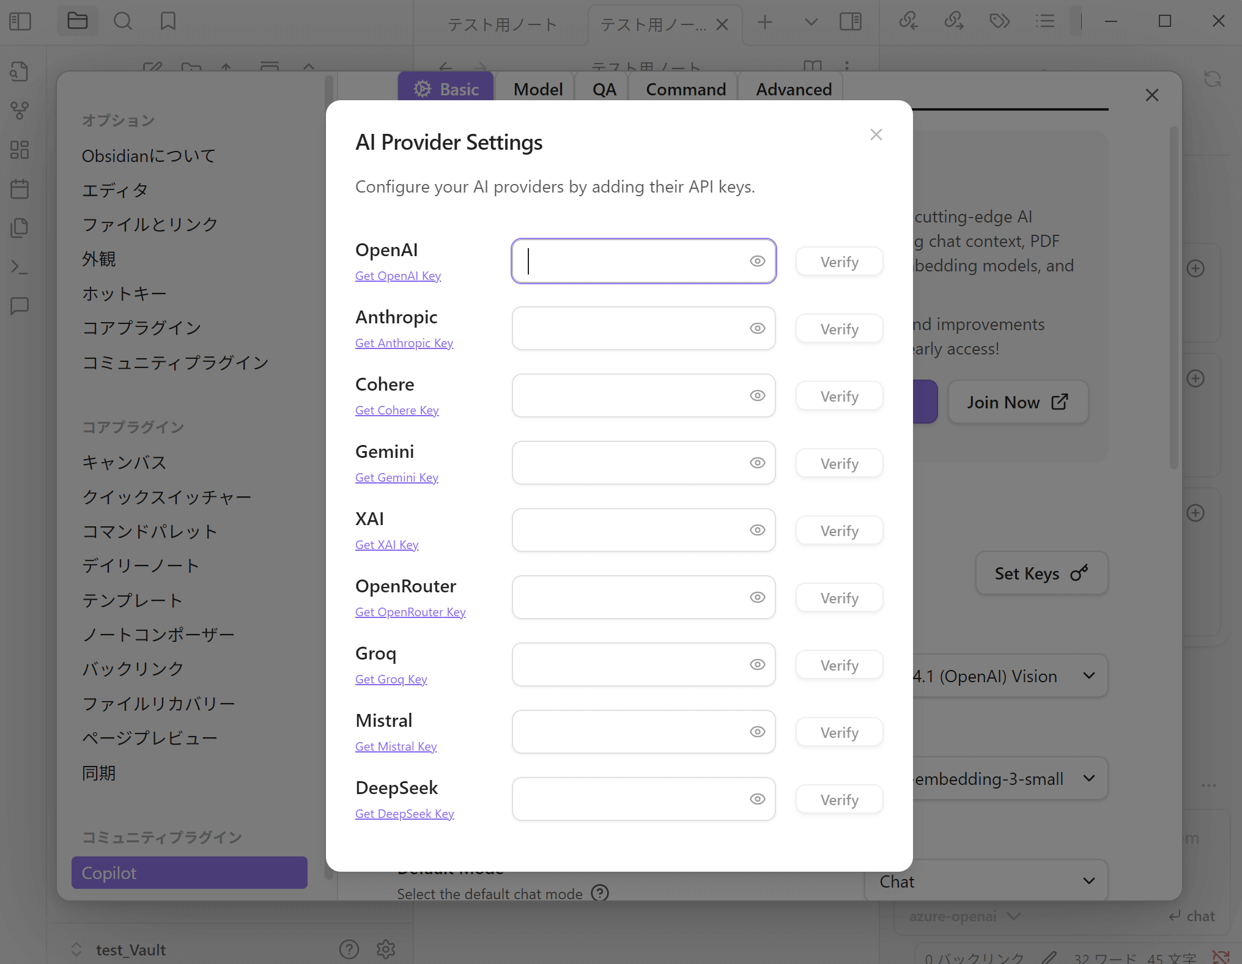Viewport: 1242px width, 964px height.
Task: Show the XAI API key
Action: 758,530
